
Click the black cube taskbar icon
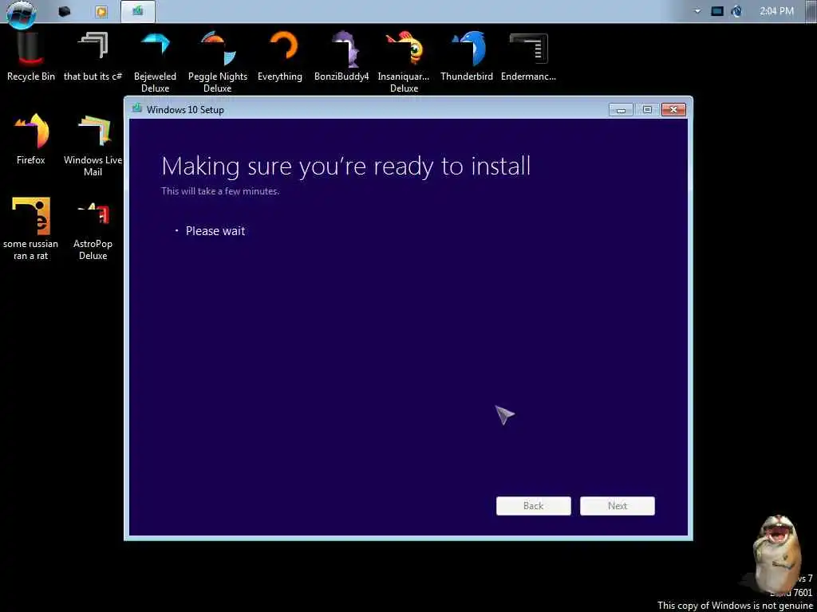click(x=65, y=11)
